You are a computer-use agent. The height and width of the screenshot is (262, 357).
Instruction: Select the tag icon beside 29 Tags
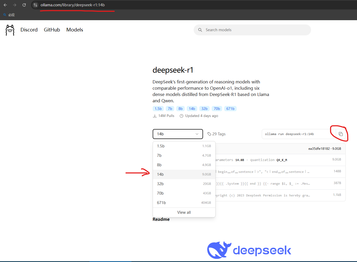(209, 134)
